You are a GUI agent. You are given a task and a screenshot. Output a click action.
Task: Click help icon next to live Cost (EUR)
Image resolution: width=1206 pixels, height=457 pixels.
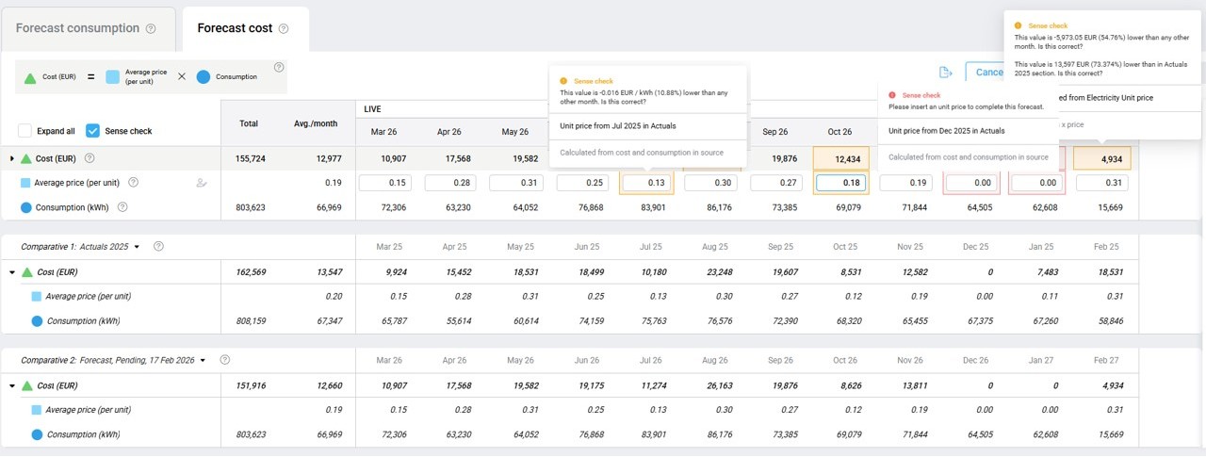pyautogui.click(x=90, y=158)
